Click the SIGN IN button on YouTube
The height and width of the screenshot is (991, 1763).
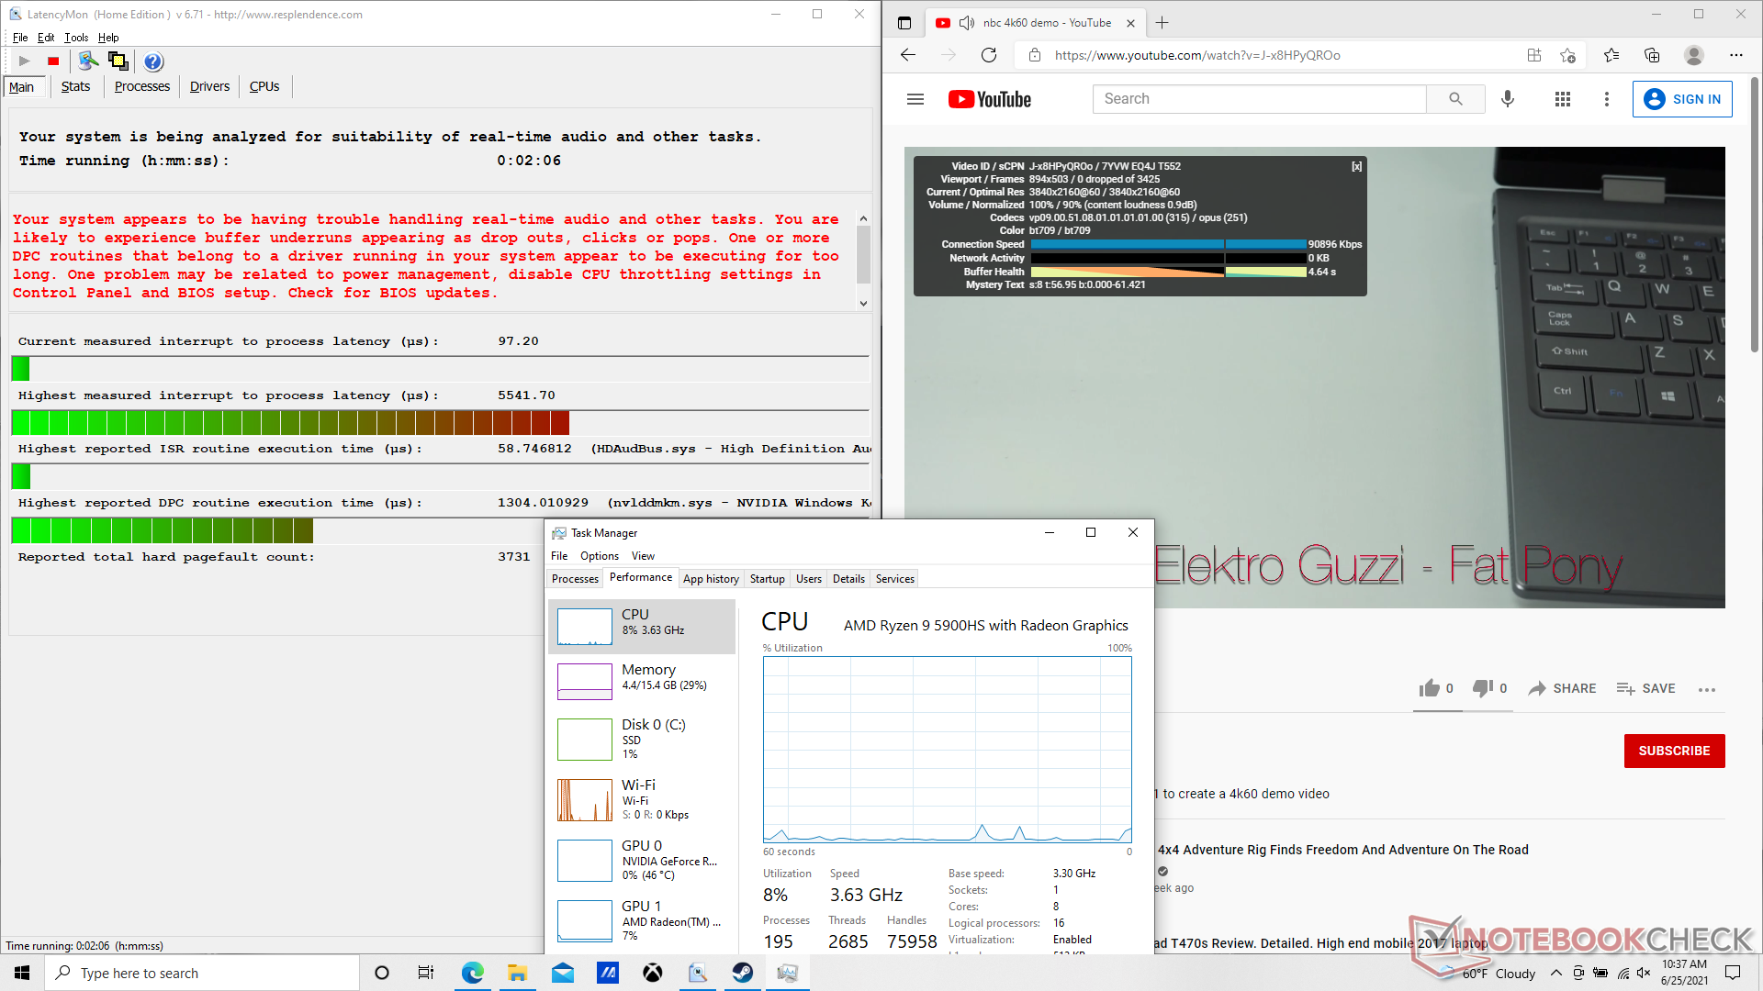1682,99
